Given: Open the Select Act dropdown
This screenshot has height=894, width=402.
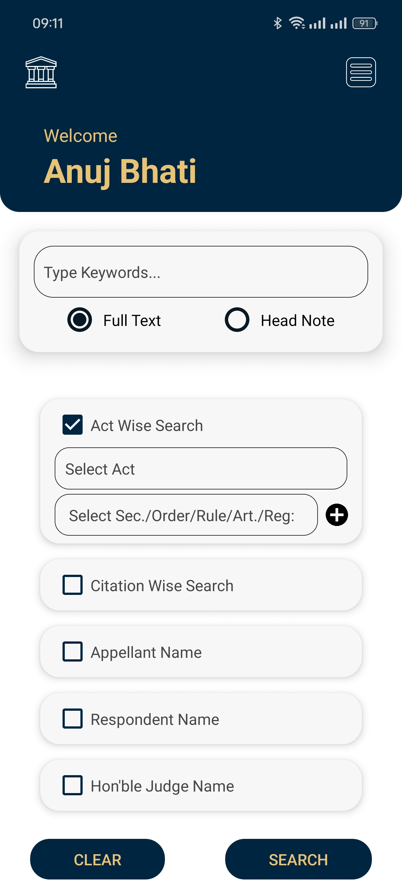Looking at the screenshot, I should tap(201, 469).
